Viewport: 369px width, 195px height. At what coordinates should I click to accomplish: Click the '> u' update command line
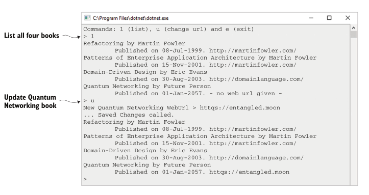click(89, 101)
